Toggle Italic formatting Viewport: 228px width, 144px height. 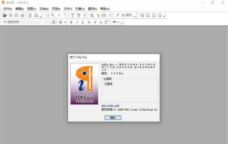point(77,22)
